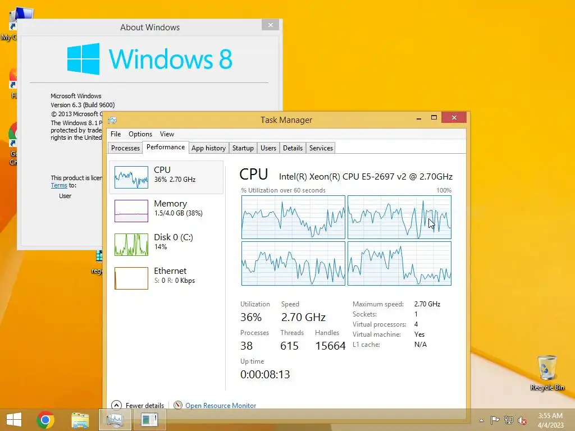Open the File menu in Task Manager
The image size is (575, 431).
[x=116, y=134]
